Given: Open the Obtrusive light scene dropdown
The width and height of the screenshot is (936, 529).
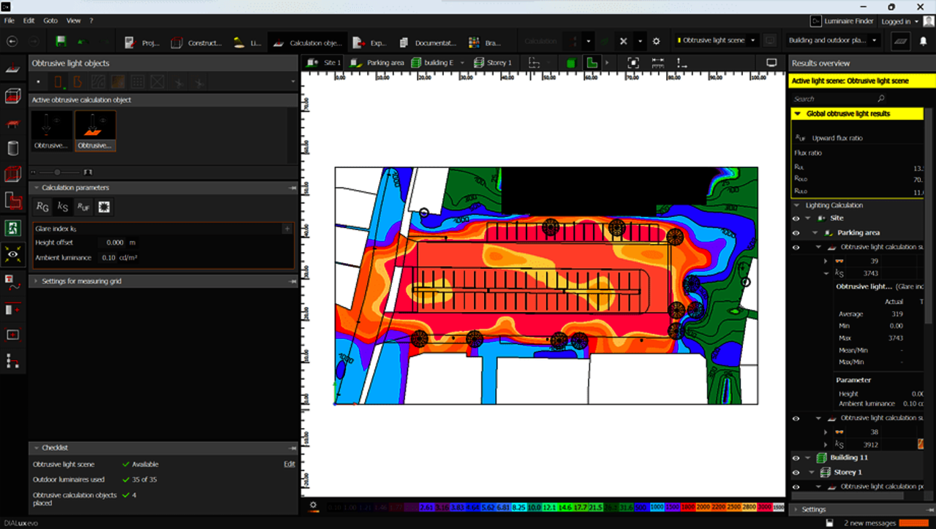Looking at the screenshot, I should click(753, 41).
